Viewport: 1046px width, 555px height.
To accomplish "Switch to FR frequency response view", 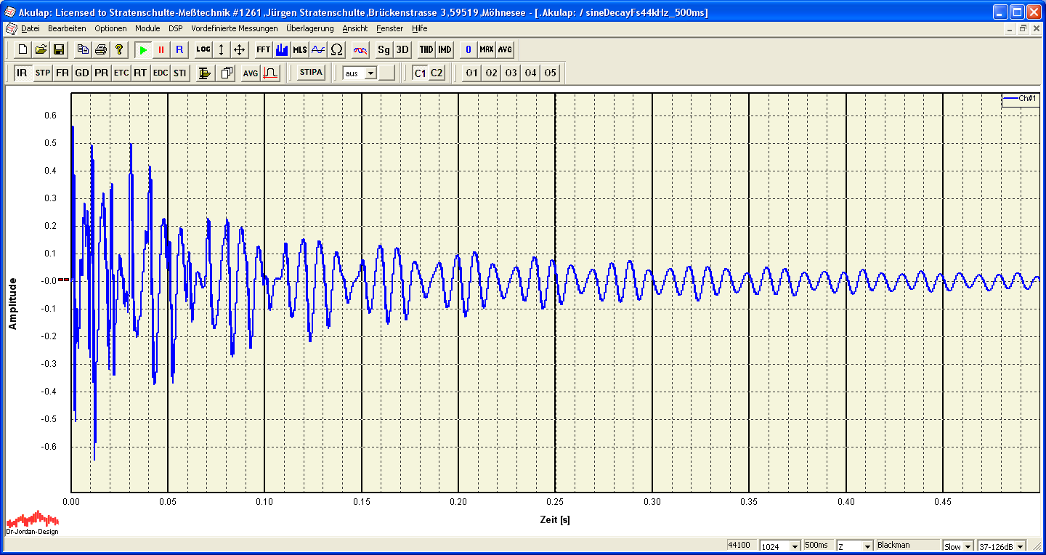I will point(62,73).
